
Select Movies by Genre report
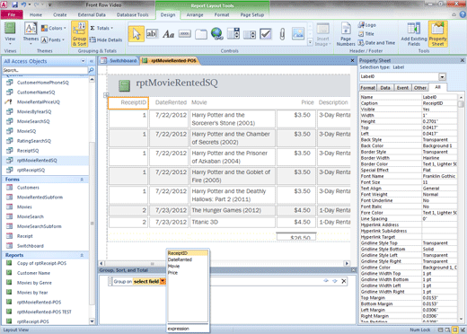[34, 283]
